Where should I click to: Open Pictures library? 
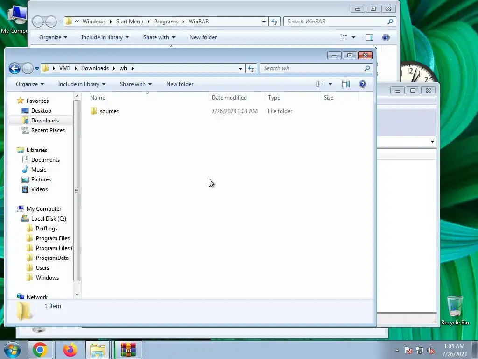(x=41, y=179)
